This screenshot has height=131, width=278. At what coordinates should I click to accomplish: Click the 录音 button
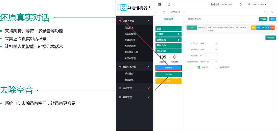point(258,28)
